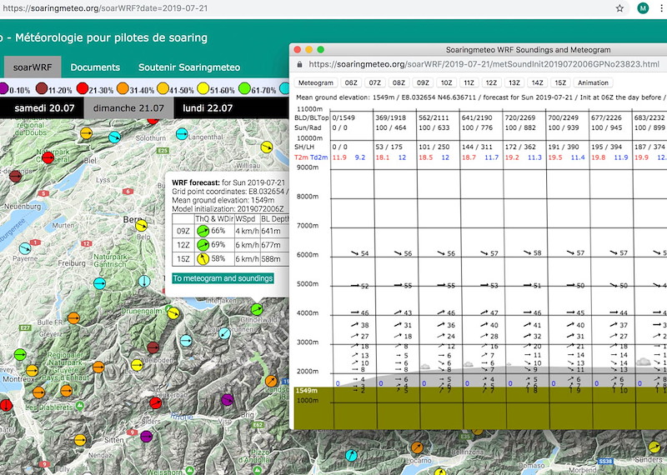The width and height of the screenshot is (667, 475).
Task: Click the red 21-30% legend swatch
Action: pos(83,87)
